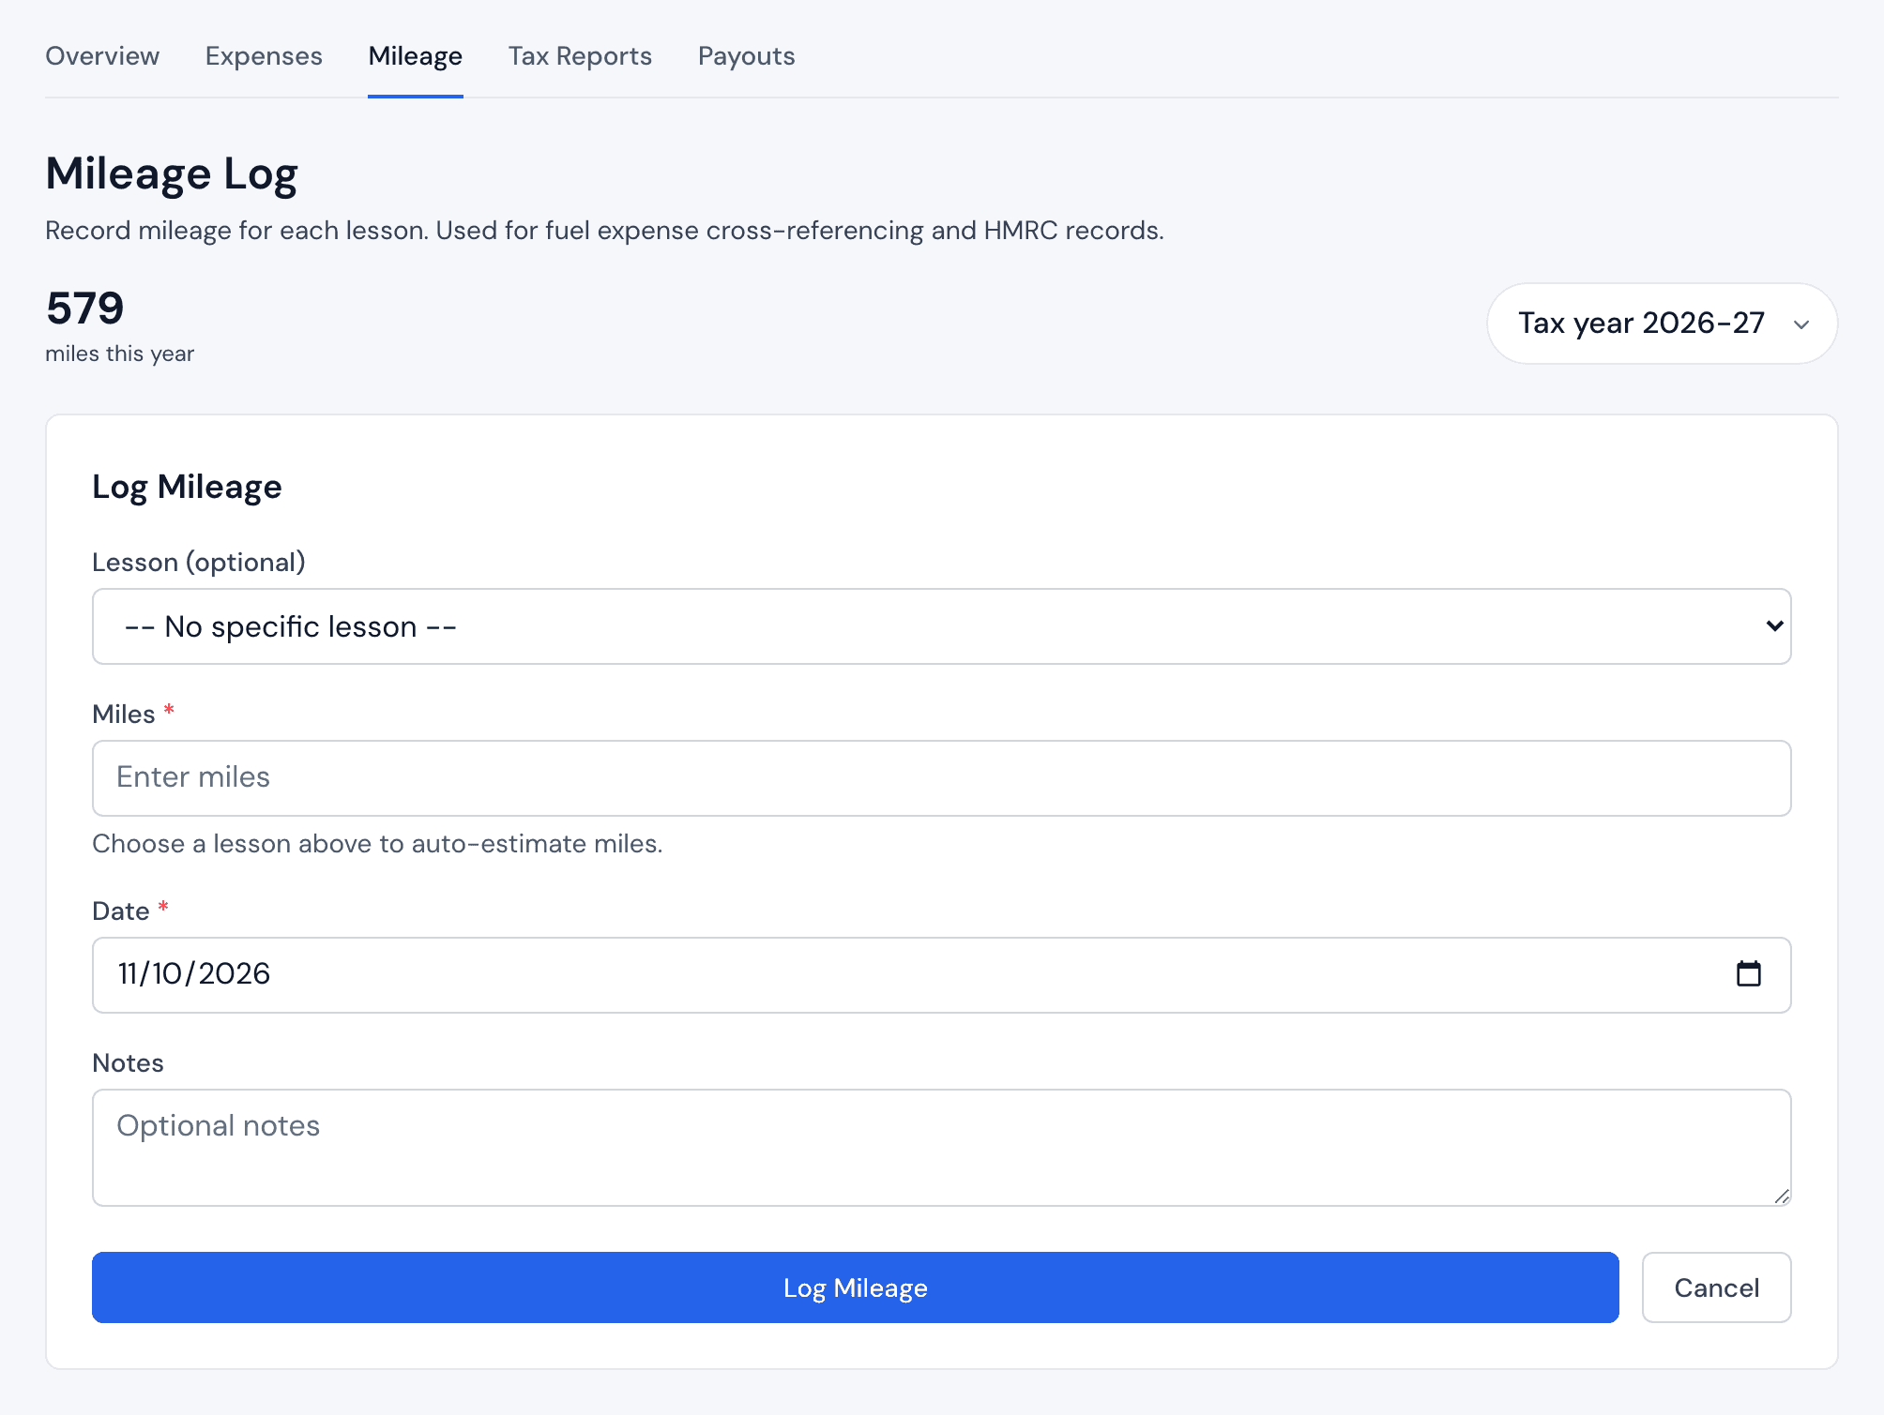Switch to the Overview tab
The image size is (1884, 1415).
coord(102,56)
